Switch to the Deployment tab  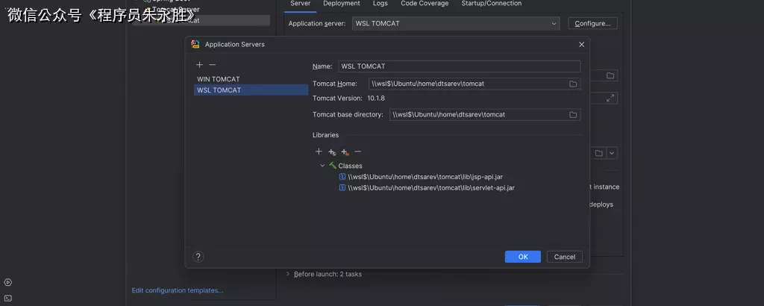(341, 4)
